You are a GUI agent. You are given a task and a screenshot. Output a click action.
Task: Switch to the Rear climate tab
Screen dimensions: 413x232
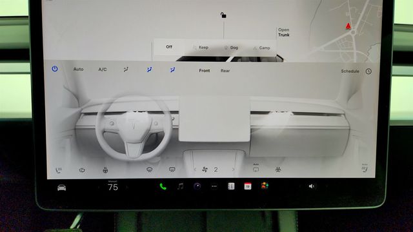click(x=225, y=71)
